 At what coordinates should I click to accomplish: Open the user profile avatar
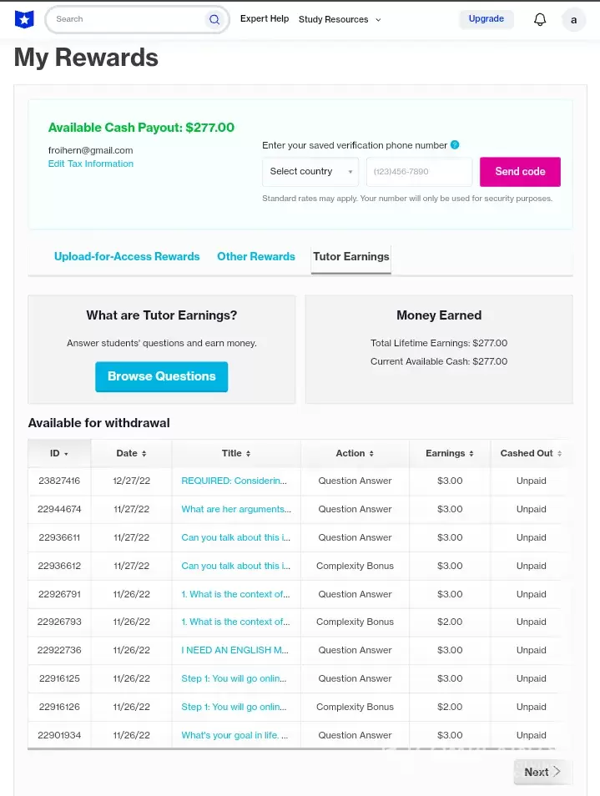(x=574, y=19)
